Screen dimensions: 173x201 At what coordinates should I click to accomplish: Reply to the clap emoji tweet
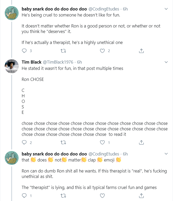(x=24, y=196)
